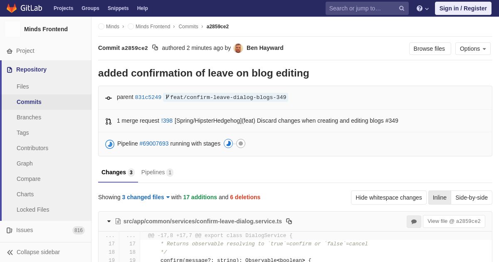Click the comments toggle speech bubble button
Viewport: 499px width, 262px height.
pos(414,221)
